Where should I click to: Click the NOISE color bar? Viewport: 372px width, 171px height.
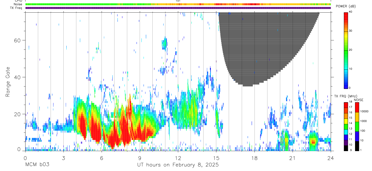(x=357, y=126)
